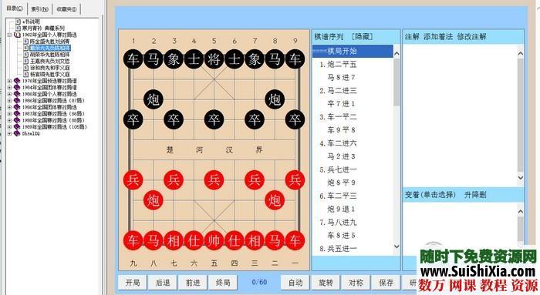Click the 开局 button
This screenshot has height=295, width=540.
coord(132,283)
